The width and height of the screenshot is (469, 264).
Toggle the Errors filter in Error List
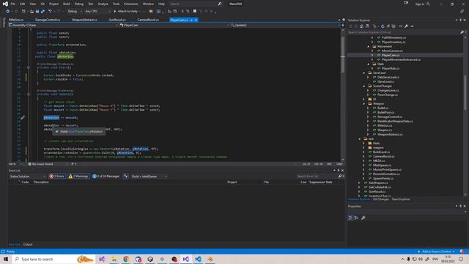[57, 176]
